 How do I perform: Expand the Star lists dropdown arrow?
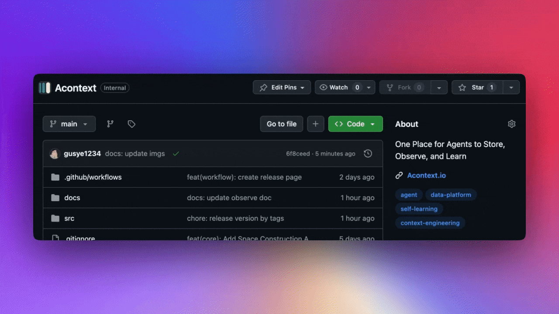click(511, 88)
